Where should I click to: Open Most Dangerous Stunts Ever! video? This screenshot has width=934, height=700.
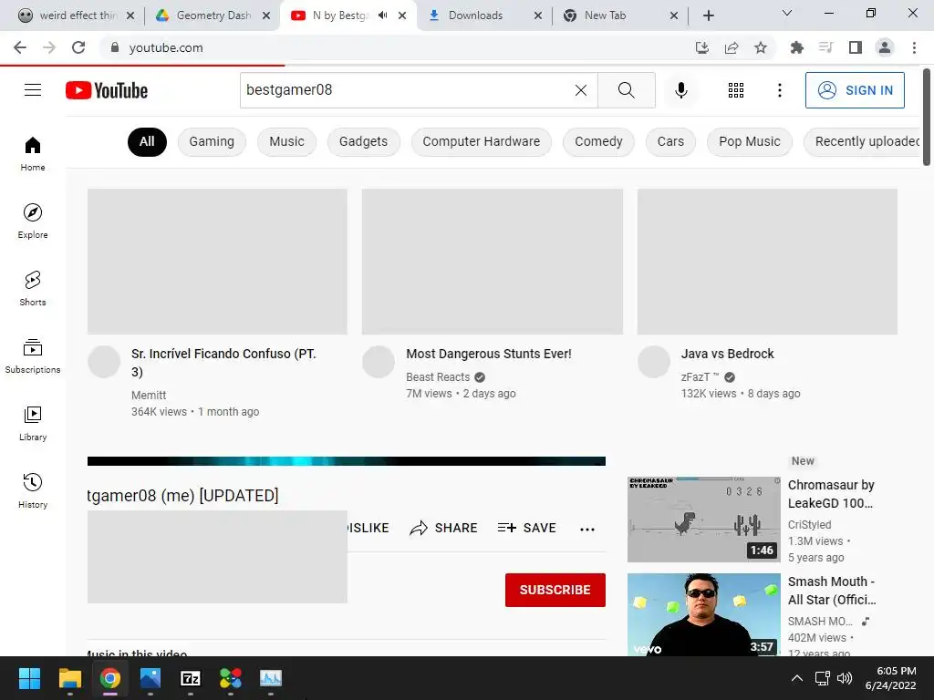pyautogui.click(x=489, y=354)
